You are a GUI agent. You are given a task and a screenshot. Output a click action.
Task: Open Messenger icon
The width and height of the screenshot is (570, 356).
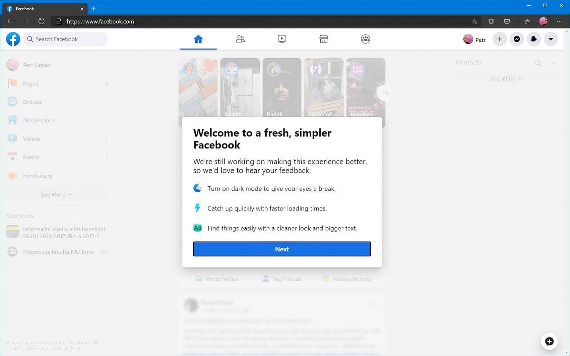(x=517, y=39)
